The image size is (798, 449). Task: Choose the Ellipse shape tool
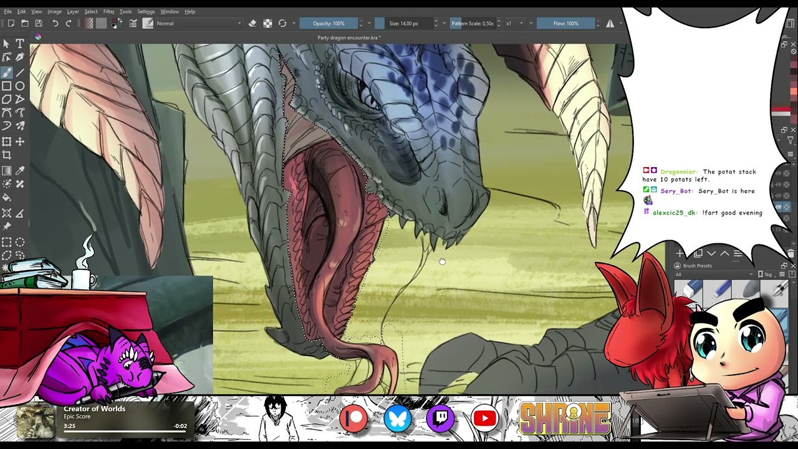(20, 86)
